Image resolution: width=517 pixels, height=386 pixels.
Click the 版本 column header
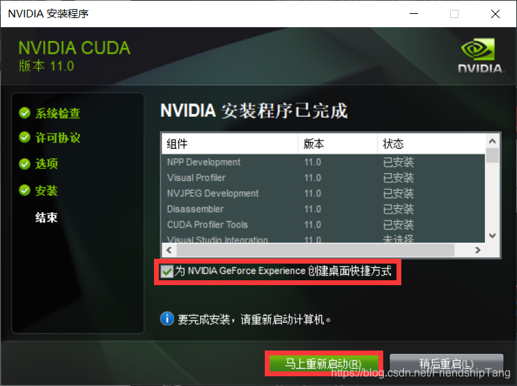click(338, 144)
